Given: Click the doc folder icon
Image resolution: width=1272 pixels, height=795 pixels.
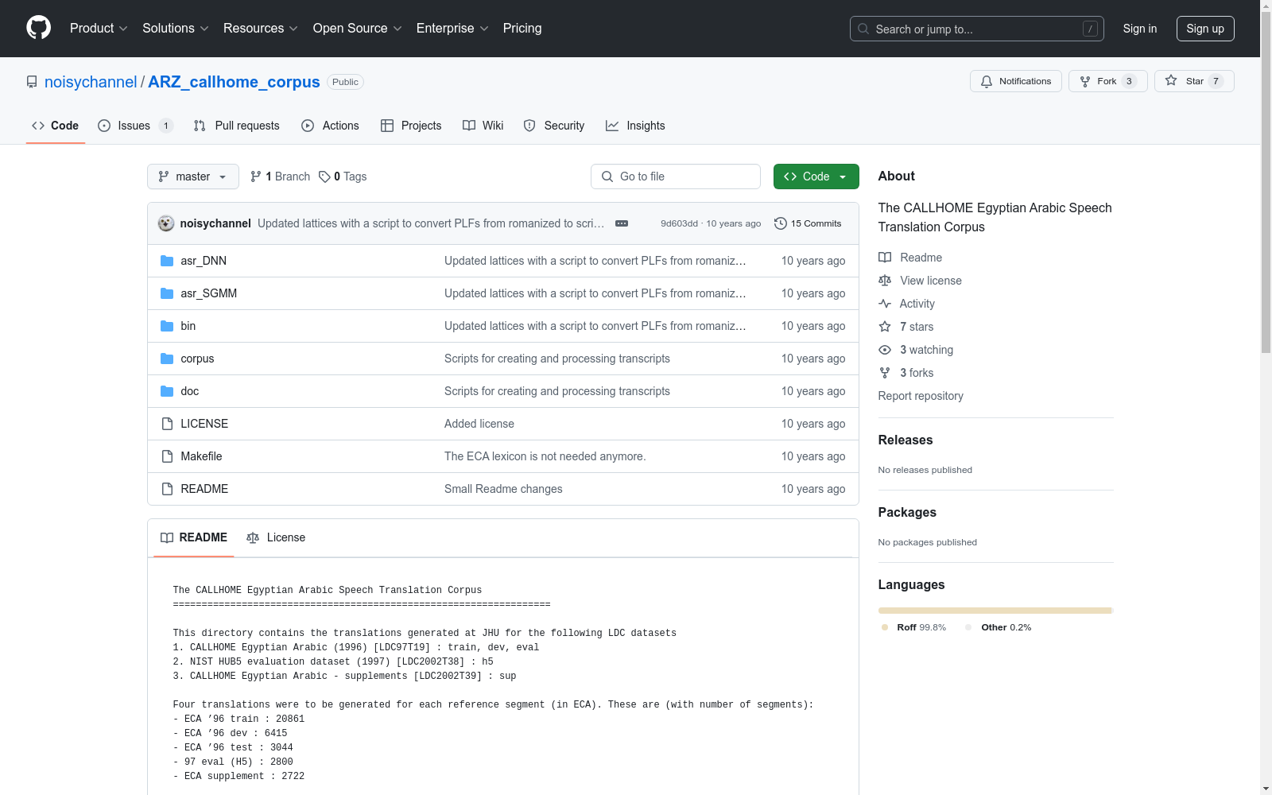Looking at the screenshot, I should [x=167, y=391].
